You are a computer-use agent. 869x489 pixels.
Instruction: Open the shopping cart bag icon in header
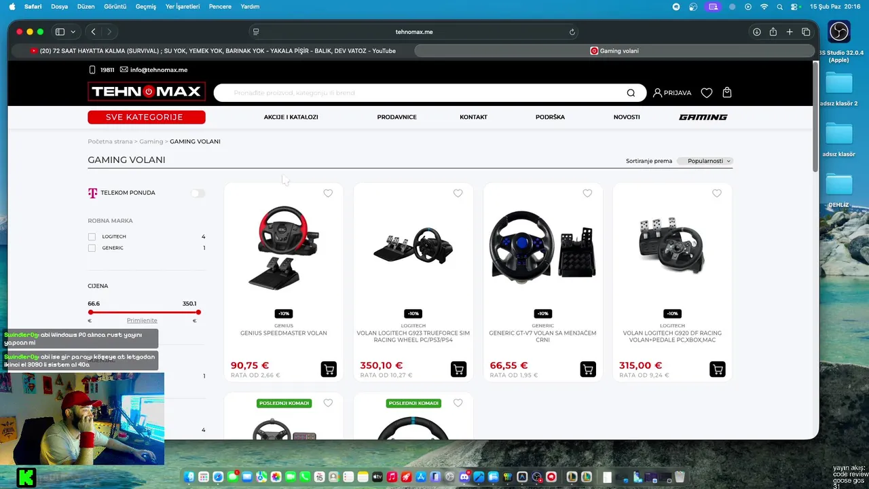click(x=727, y=92)
